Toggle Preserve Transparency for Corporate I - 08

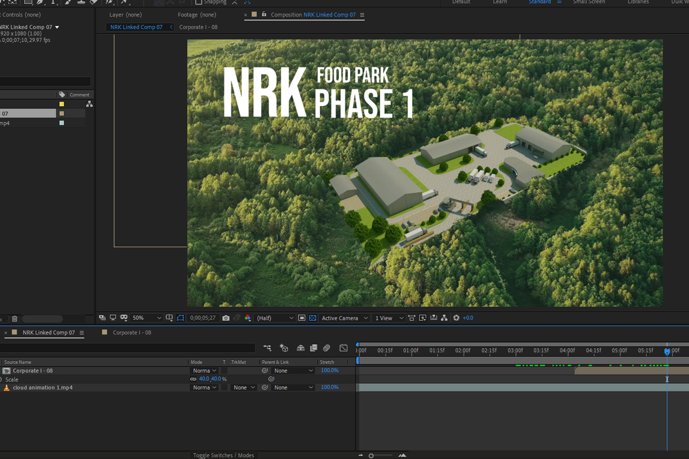click(224, 371)
